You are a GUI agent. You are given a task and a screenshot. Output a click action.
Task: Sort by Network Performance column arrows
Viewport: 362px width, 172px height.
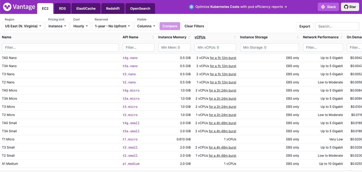(342, 37)
